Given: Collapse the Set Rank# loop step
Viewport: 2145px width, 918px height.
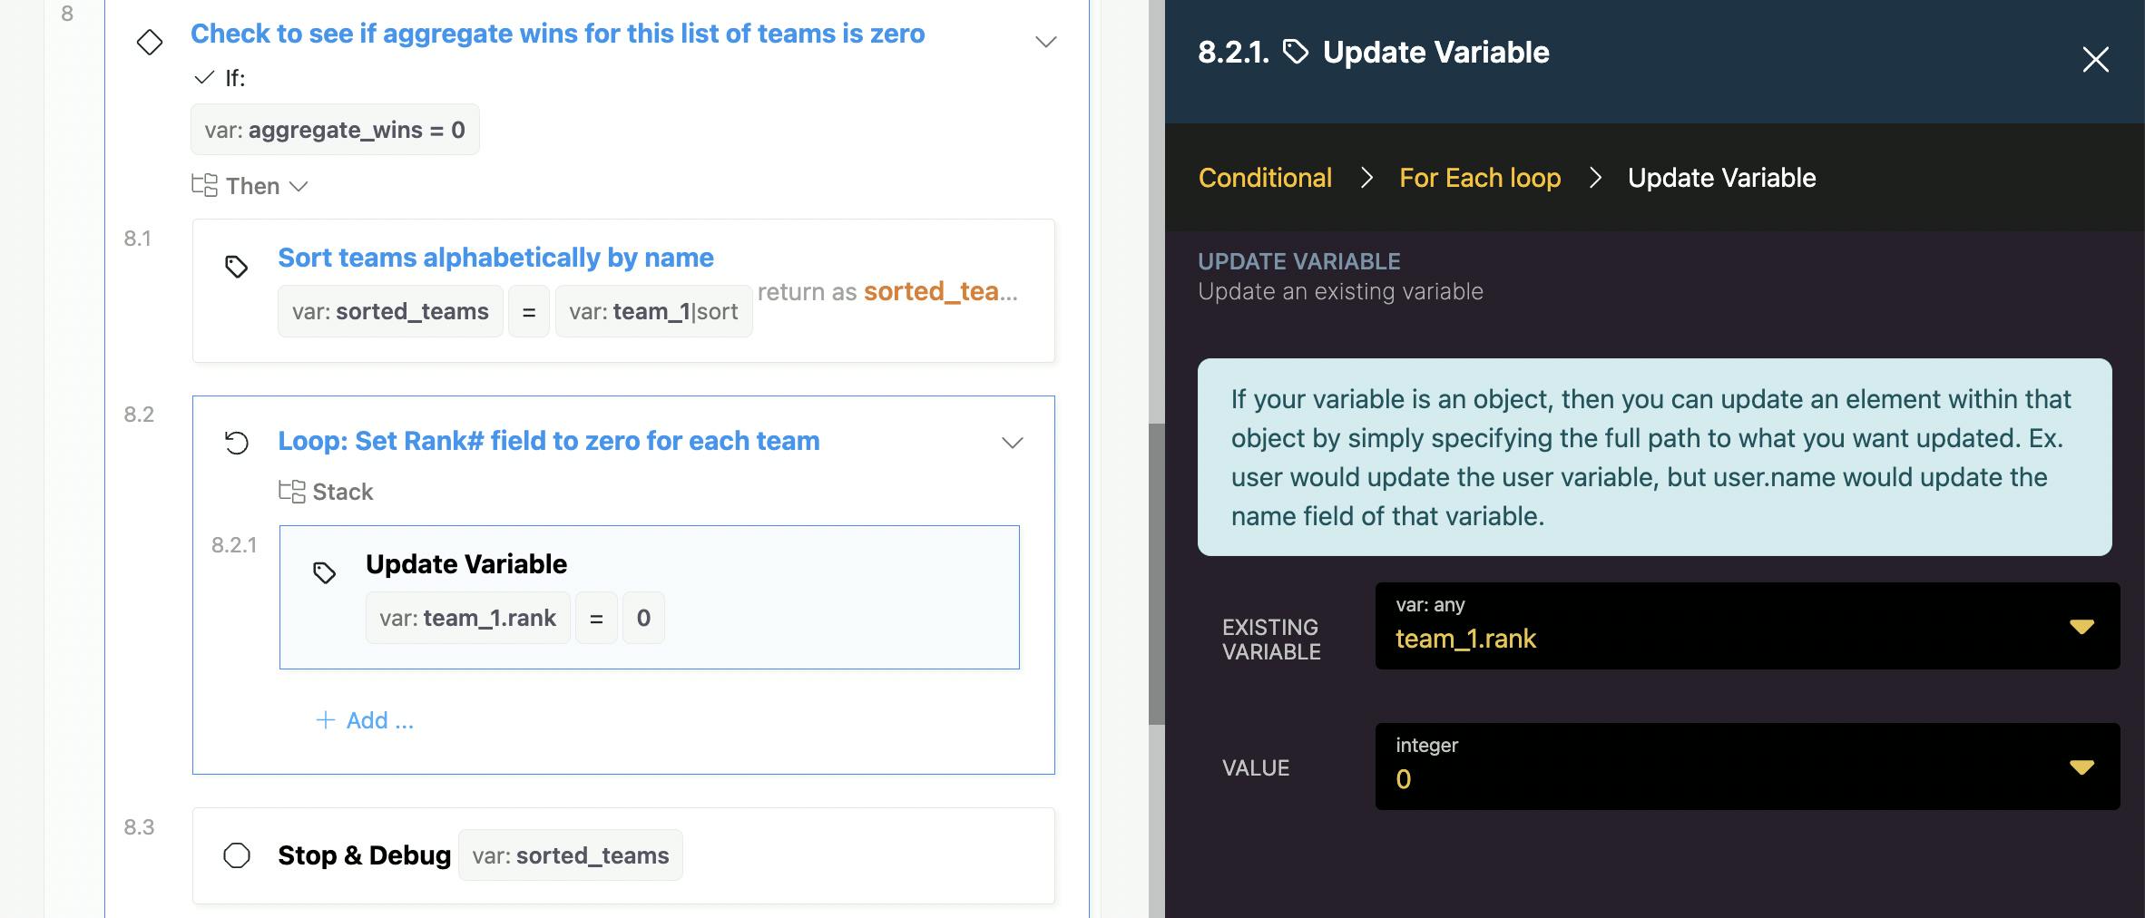Looking at the screenshot, I should (1012, 443).
